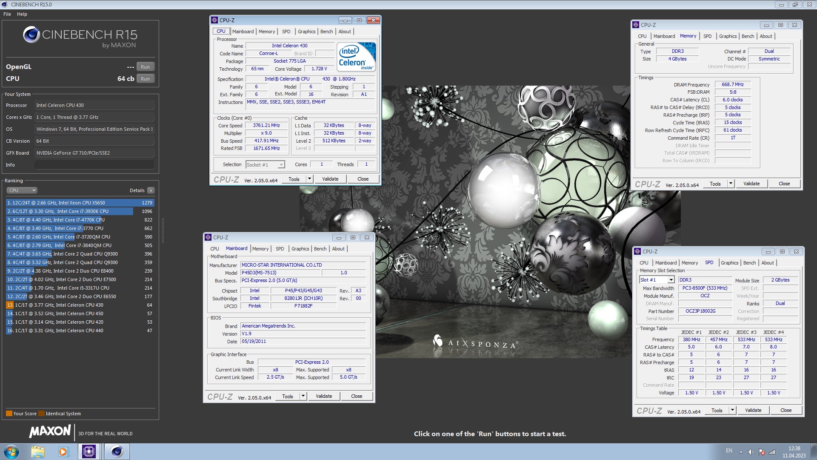
Task: Click the MAXON logo at bottom
Action: [50, 431]
